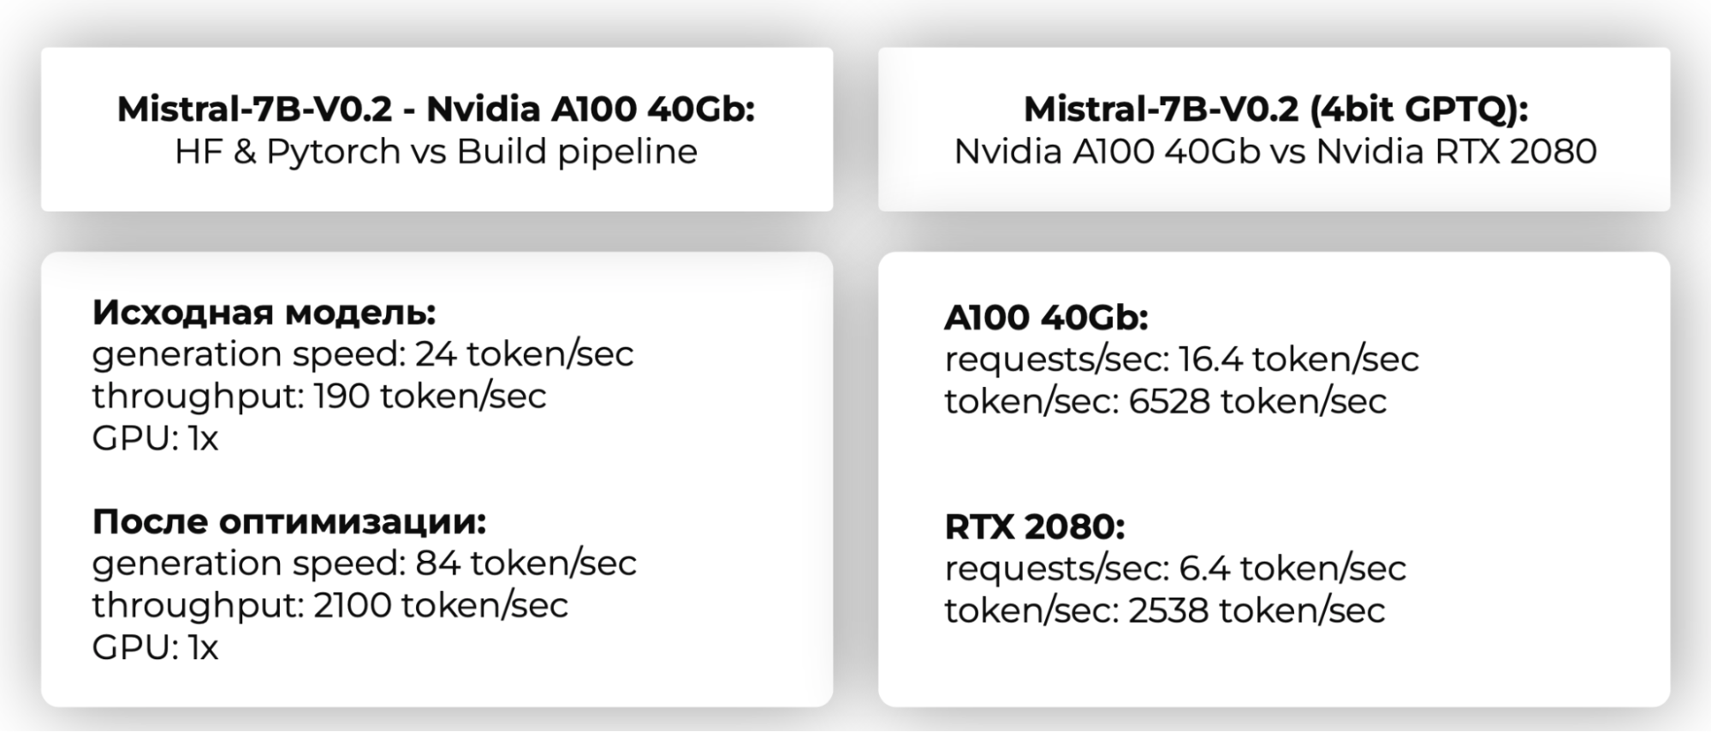Click the A100 40Gb section heading
Viewport: 1711px width, 732px height.
pyautogui.click(x=1045, y=318)
